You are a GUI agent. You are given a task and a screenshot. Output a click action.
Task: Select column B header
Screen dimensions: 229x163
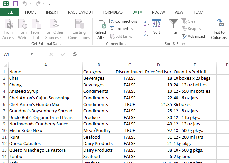[x=99, y=65]
